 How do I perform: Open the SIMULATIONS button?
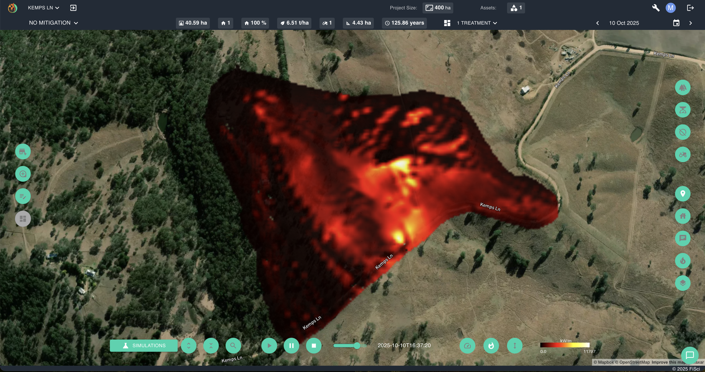coord(144,345)
